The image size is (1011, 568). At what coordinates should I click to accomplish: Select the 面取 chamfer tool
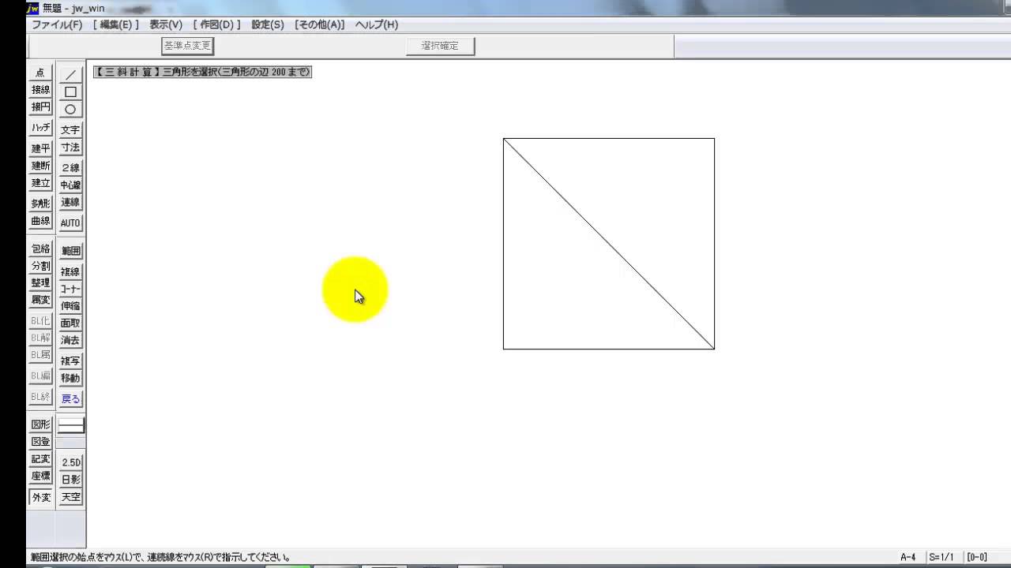pos(70,323)
